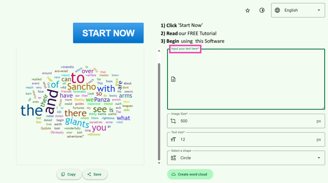Save the generated word cloud
Screen dimensions: 328x183
[x=95, y=174]
